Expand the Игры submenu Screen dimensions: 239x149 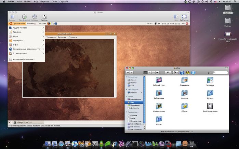pos(26,36)
